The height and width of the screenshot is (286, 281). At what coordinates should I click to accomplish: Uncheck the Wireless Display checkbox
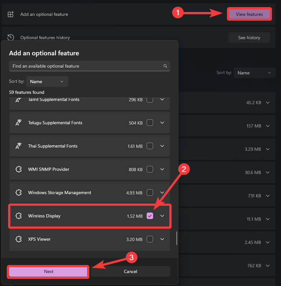click(150, 216)
